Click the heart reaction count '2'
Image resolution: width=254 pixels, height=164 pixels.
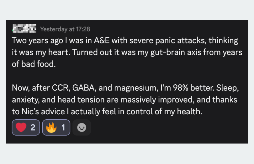click(33, 127)
